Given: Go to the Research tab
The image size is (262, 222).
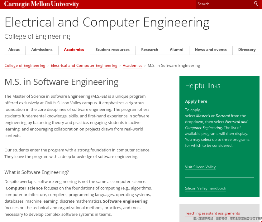Looking at the screenshot, I should 150,50.
